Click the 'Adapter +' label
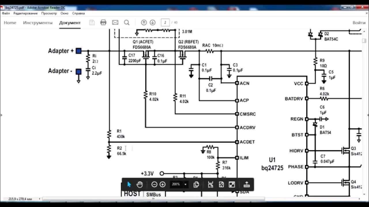The height and width of the screenshot is (207, 369). tap(61, 51)
